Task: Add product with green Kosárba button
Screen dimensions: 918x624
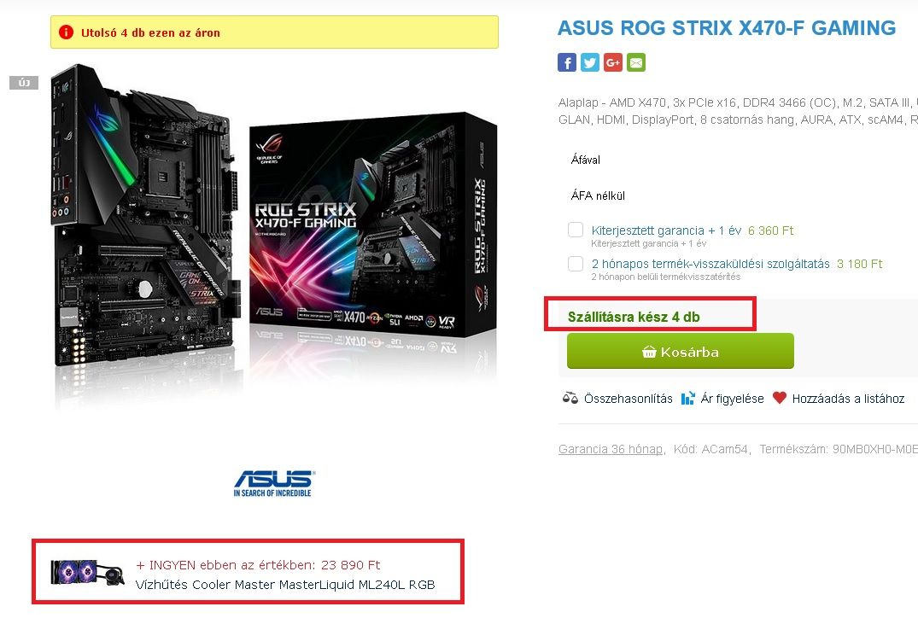Action: click(681, 351)
